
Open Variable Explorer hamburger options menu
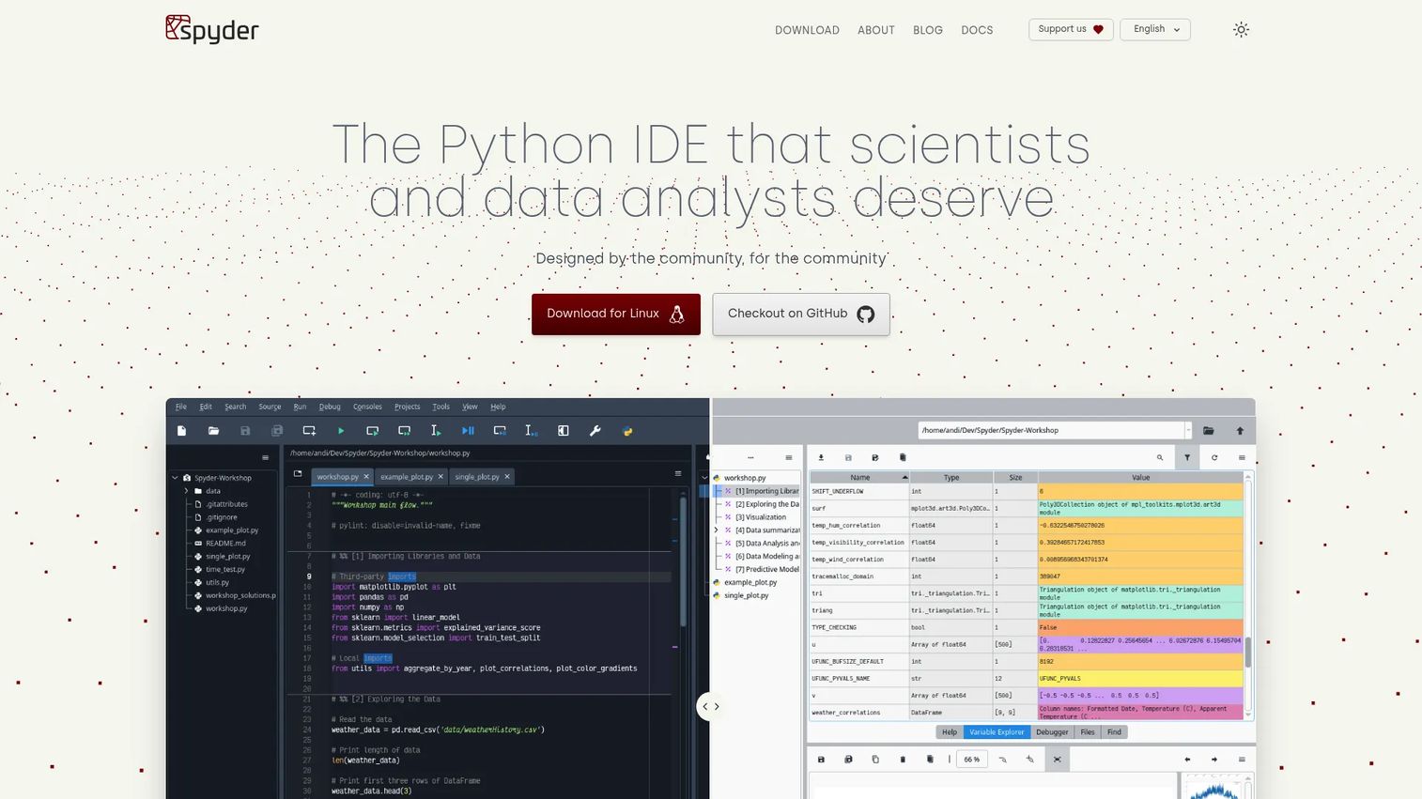[x=1242, y=458]
